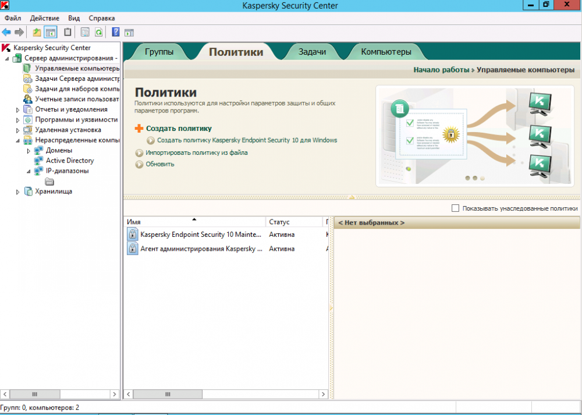The height and width of the screenshot is (415, 582).
Task: Click the Properties toolbar icon
Action: [x=85, y=32]
